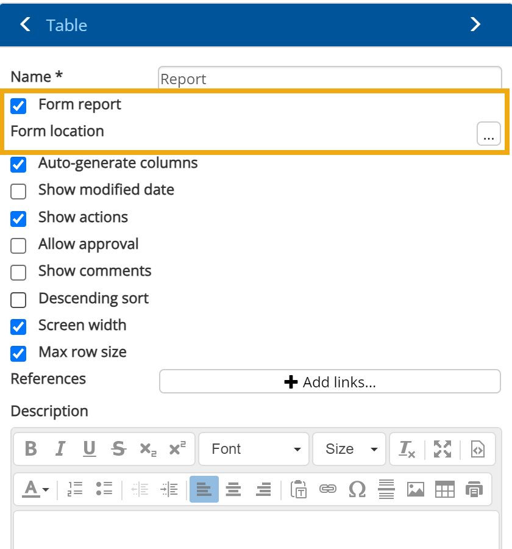This screenshot has width=512, height=549.
Task: Select the subscript icon
Action: pos(148,448)
